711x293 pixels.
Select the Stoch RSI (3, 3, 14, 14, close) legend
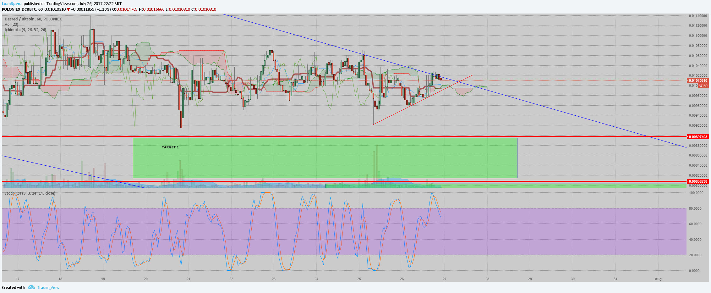(30, 193)
